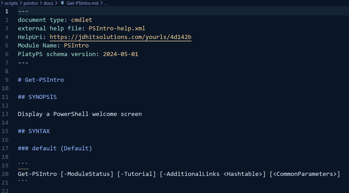349x193 pixels.
Task: Select line 9 via its line number
Action: click(x=7, y=80)
